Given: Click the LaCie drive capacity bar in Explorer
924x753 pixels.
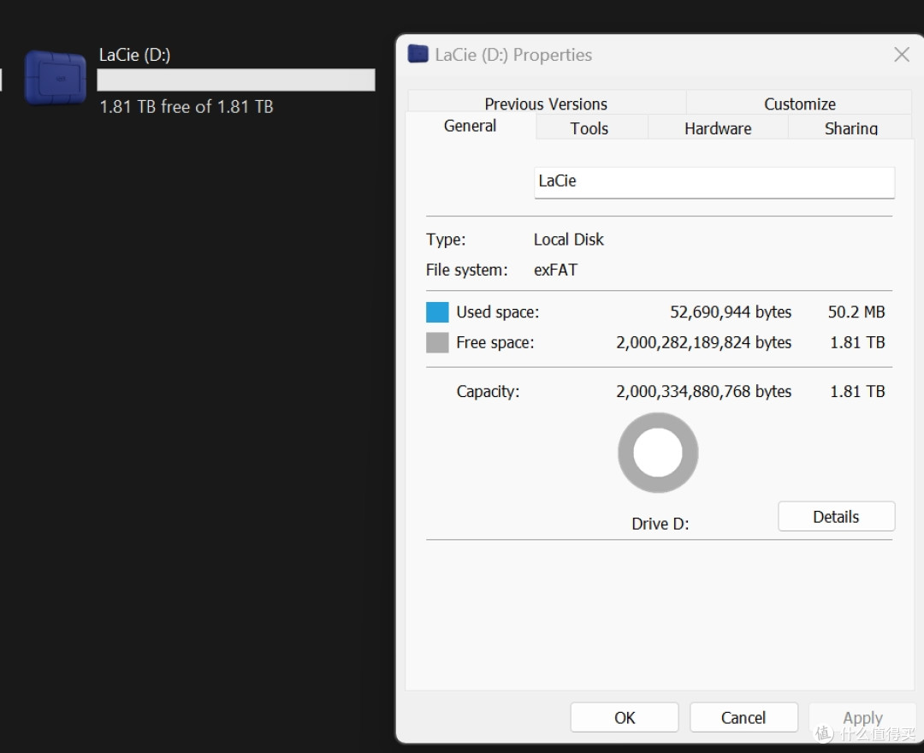Looking at the screenshot, I should point(236,80).
